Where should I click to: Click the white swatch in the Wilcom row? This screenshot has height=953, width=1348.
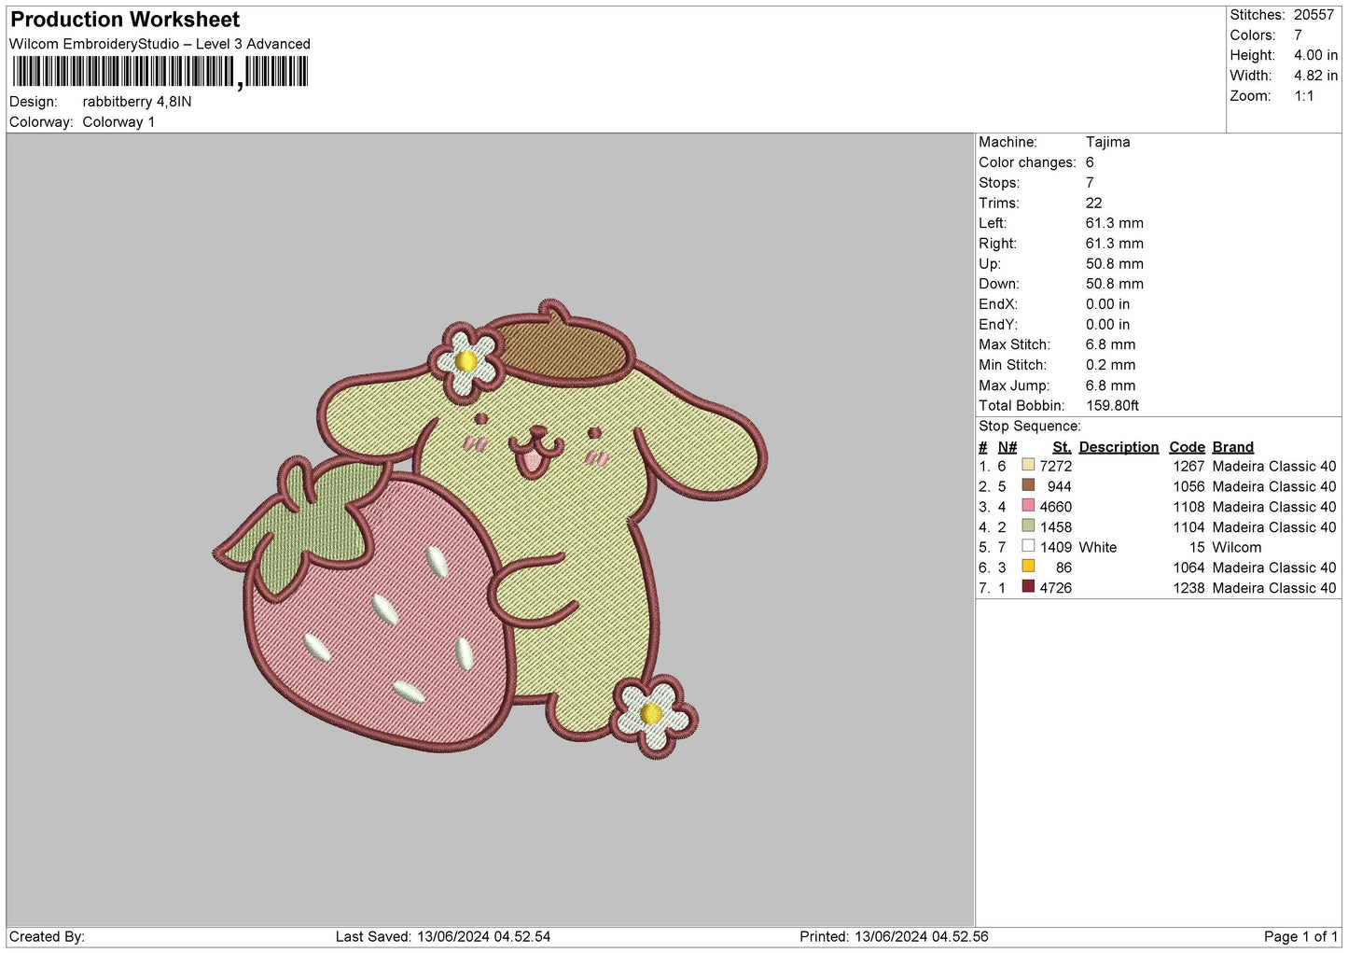[1028, 546]
